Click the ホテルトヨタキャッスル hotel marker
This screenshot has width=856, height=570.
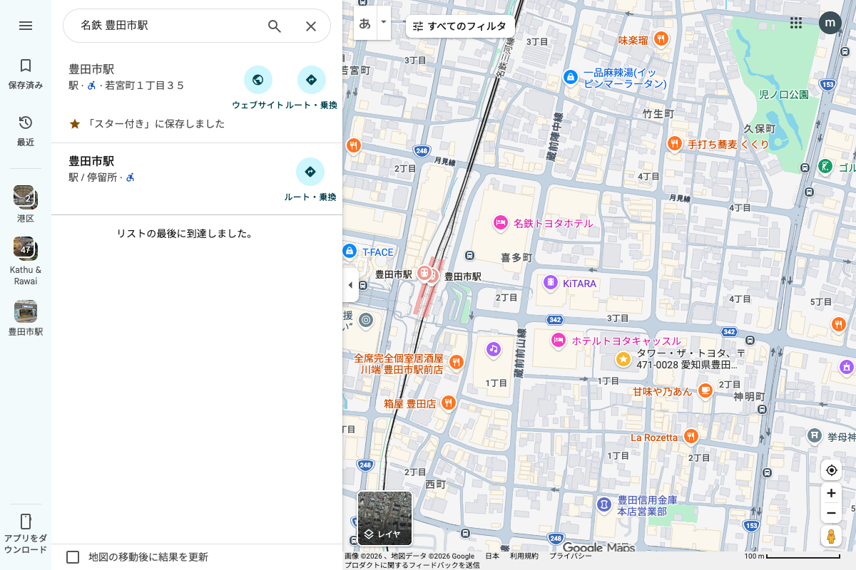click(559, 341)
